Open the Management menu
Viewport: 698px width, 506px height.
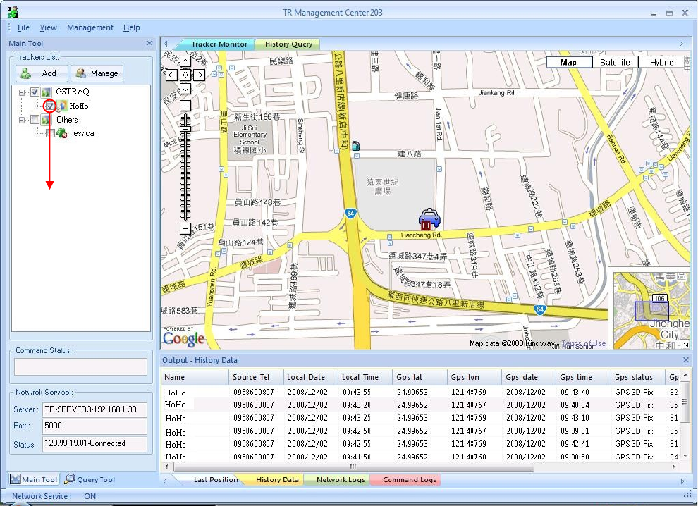pos(90,27)
